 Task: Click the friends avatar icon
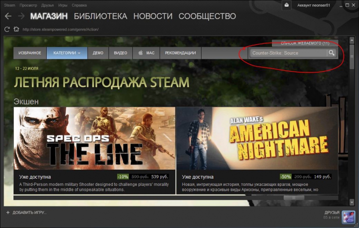tap(348, 216)
